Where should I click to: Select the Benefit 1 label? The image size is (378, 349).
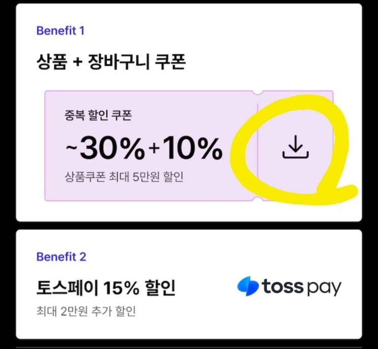coord(60,31)
